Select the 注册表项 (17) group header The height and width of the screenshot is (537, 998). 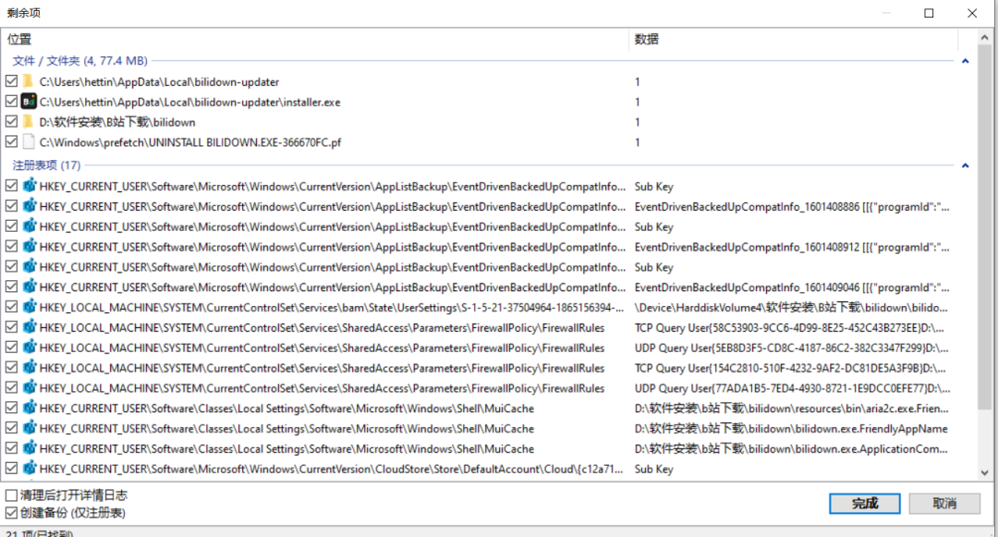(46, 165)
